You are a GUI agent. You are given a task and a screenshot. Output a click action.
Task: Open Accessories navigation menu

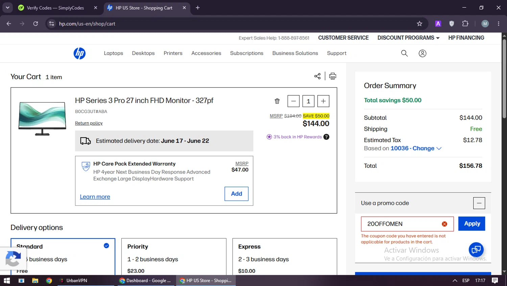pos(206,53)
